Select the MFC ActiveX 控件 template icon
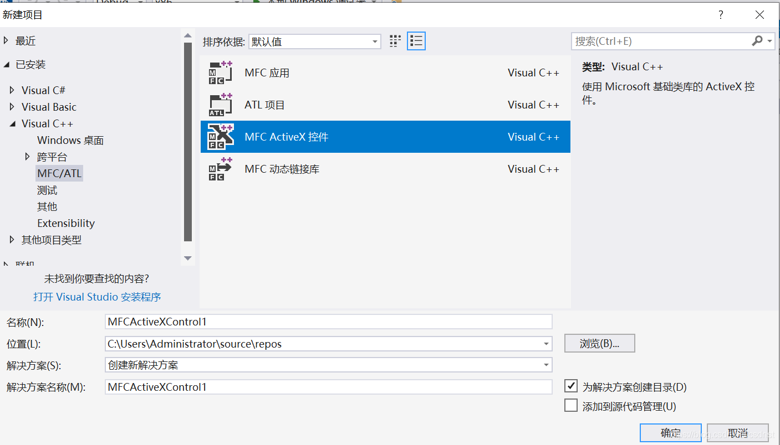The width and height of the screenshot is (780, 445). tap(220, 137)
